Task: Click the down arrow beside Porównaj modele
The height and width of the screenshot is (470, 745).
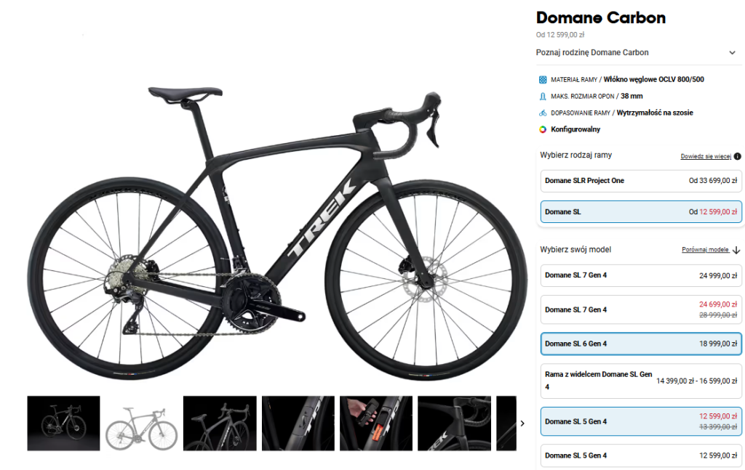Action: coord(736,250)
